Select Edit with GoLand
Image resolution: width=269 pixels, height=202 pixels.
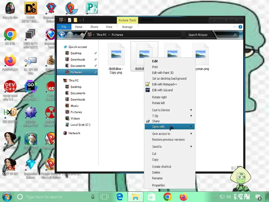coord(170,90)
